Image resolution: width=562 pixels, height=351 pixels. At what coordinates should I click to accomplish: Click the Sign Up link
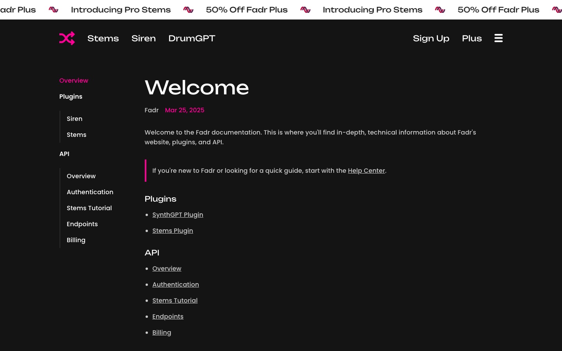tap(431, 38)
